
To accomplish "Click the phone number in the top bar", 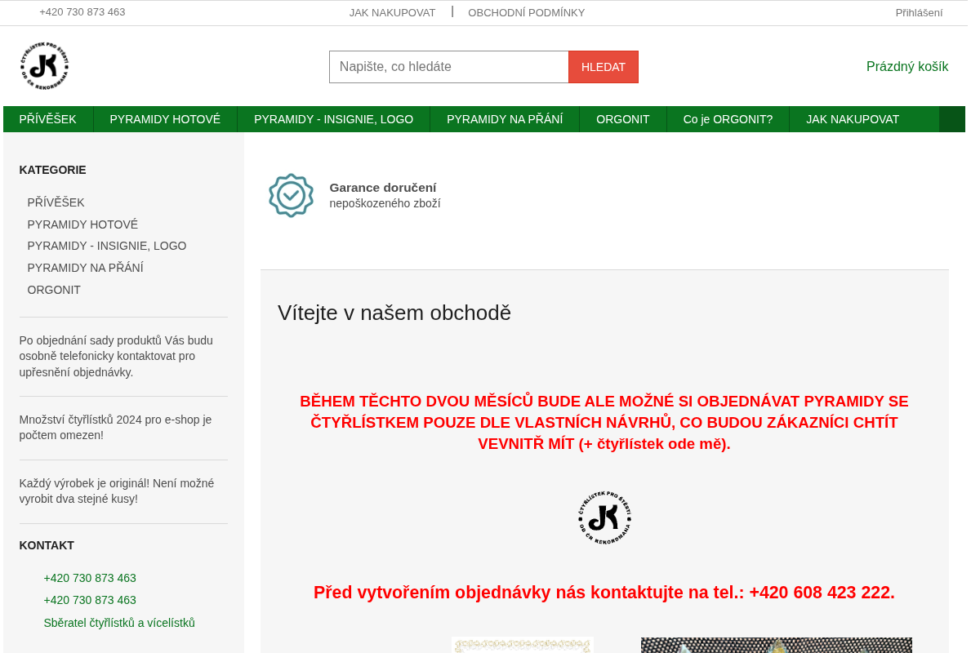I will [82, 12].
